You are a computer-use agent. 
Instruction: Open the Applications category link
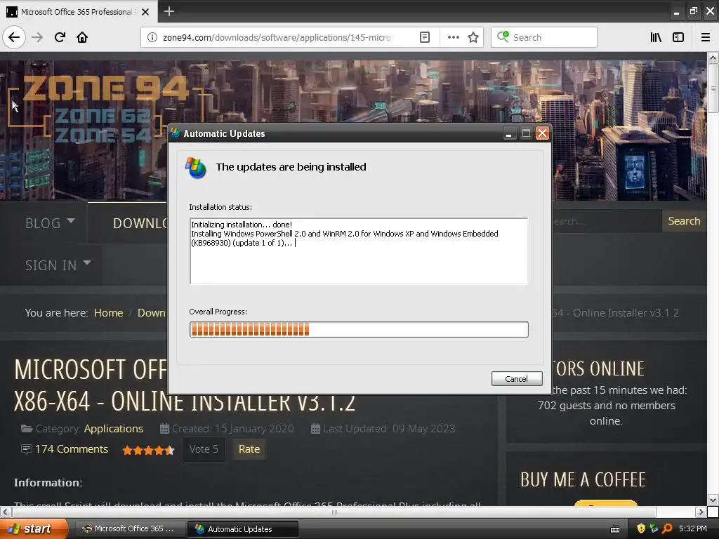point(114,429)
